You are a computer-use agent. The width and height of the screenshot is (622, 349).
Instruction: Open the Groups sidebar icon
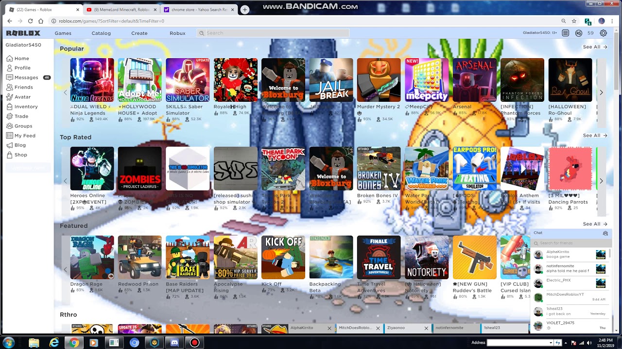9,126
